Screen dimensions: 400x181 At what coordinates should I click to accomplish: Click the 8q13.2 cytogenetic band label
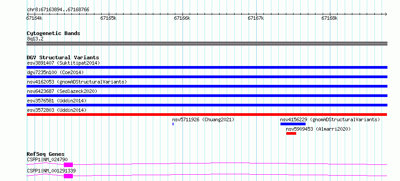coord(35,39)
